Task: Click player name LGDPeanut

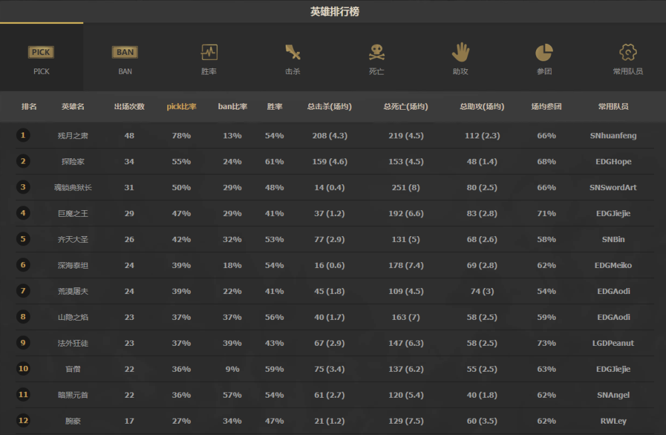Action: [x=613, y=343]
